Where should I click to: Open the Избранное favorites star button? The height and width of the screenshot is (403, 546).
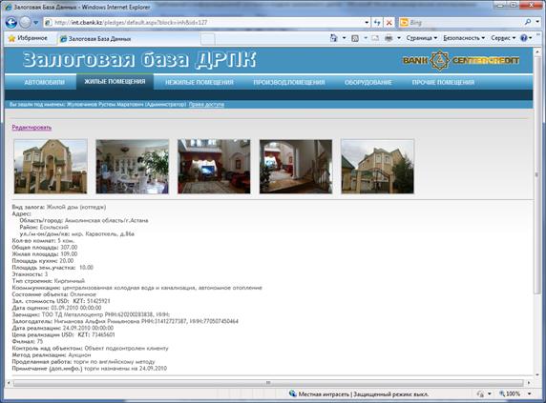(x=28, y=38)
